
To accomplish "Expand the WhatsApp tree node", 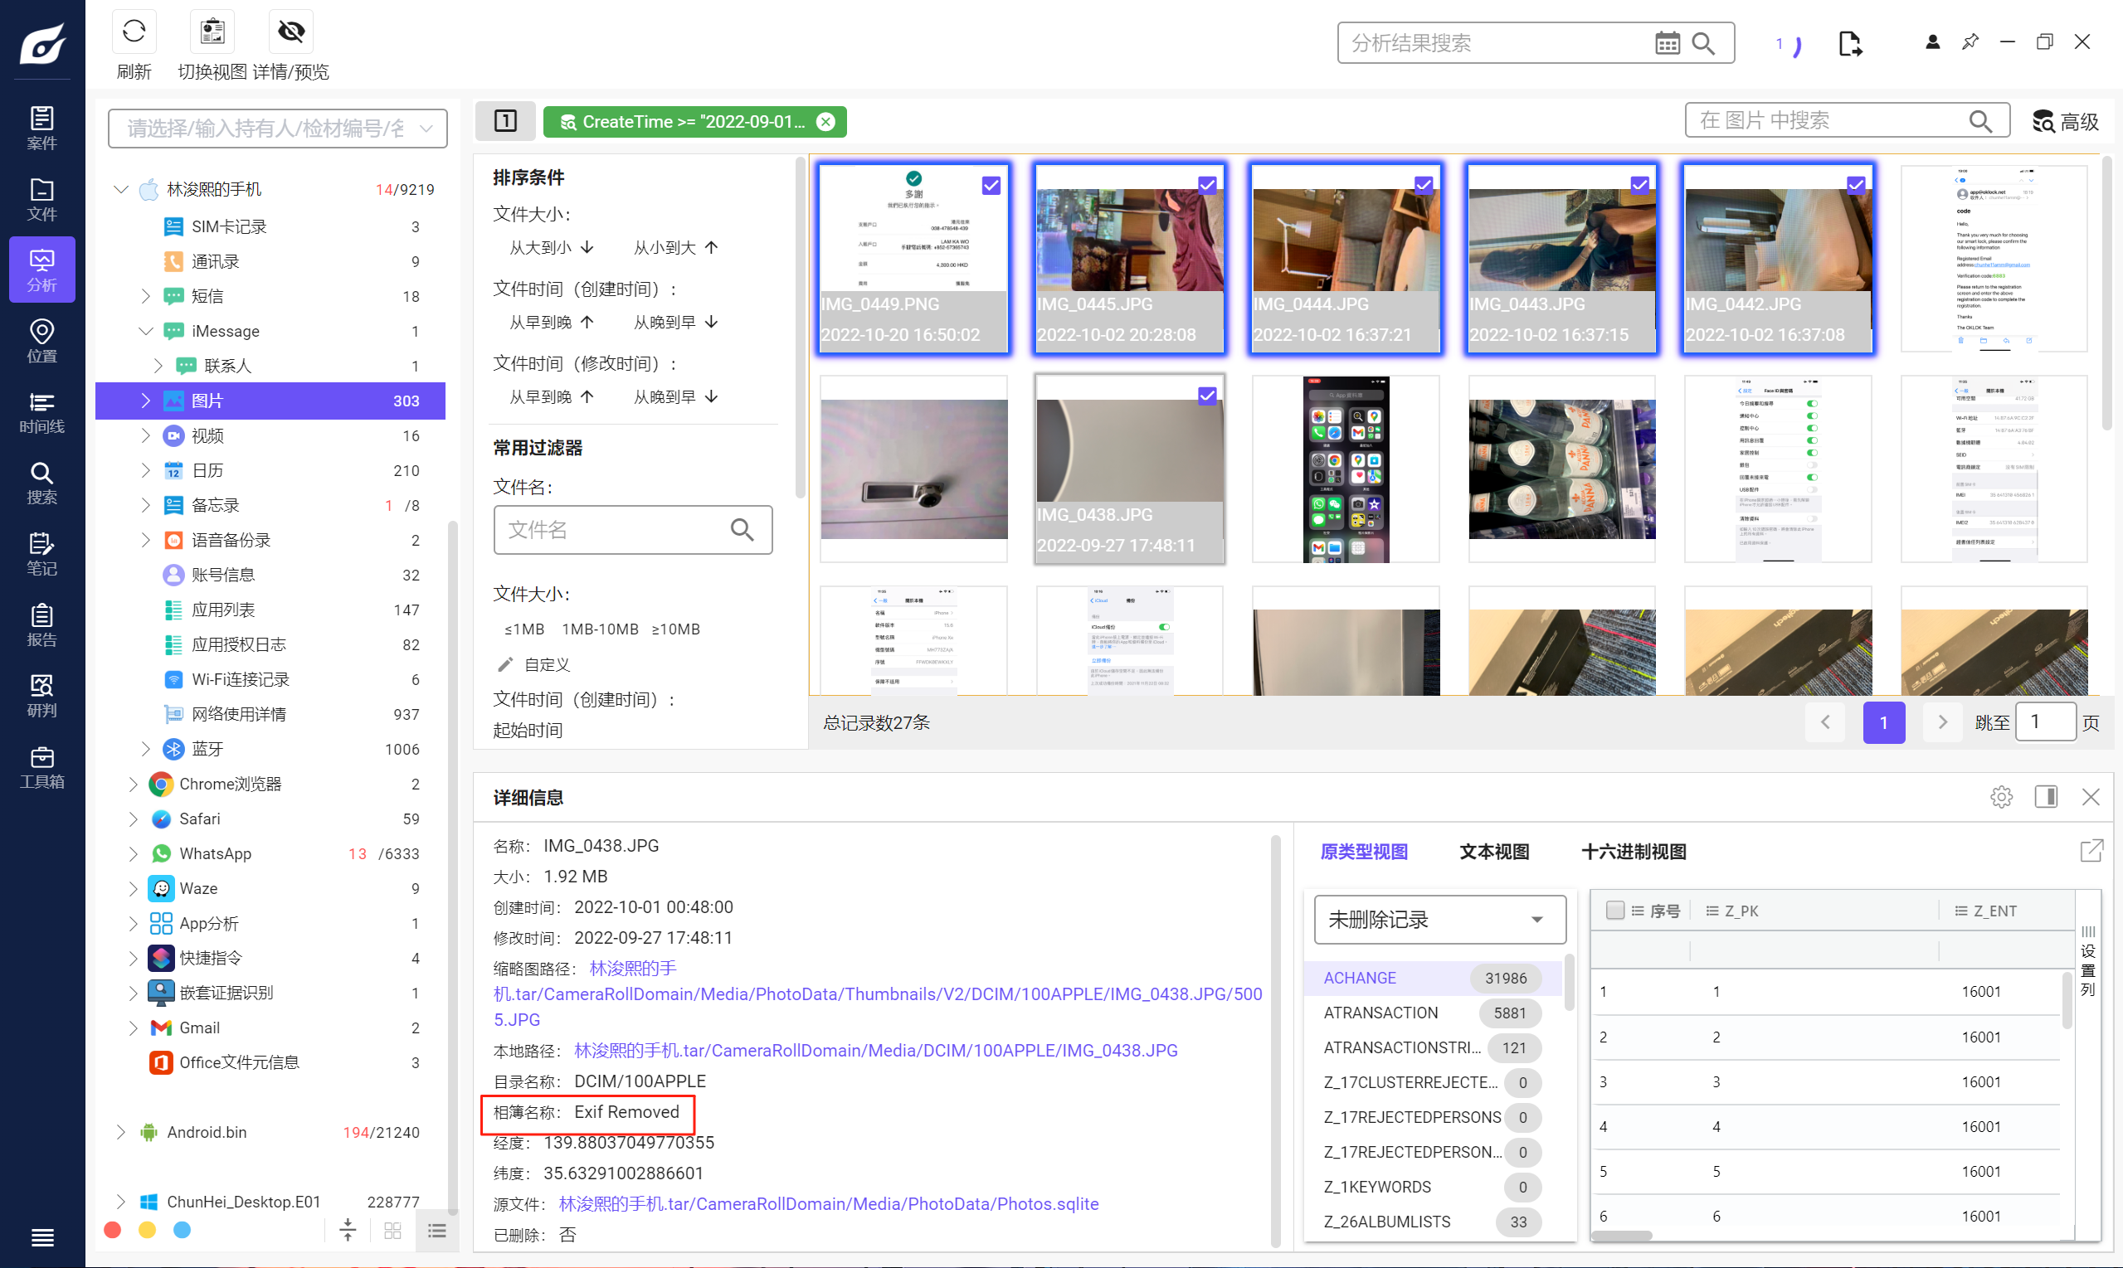I will tap(133, 853).
